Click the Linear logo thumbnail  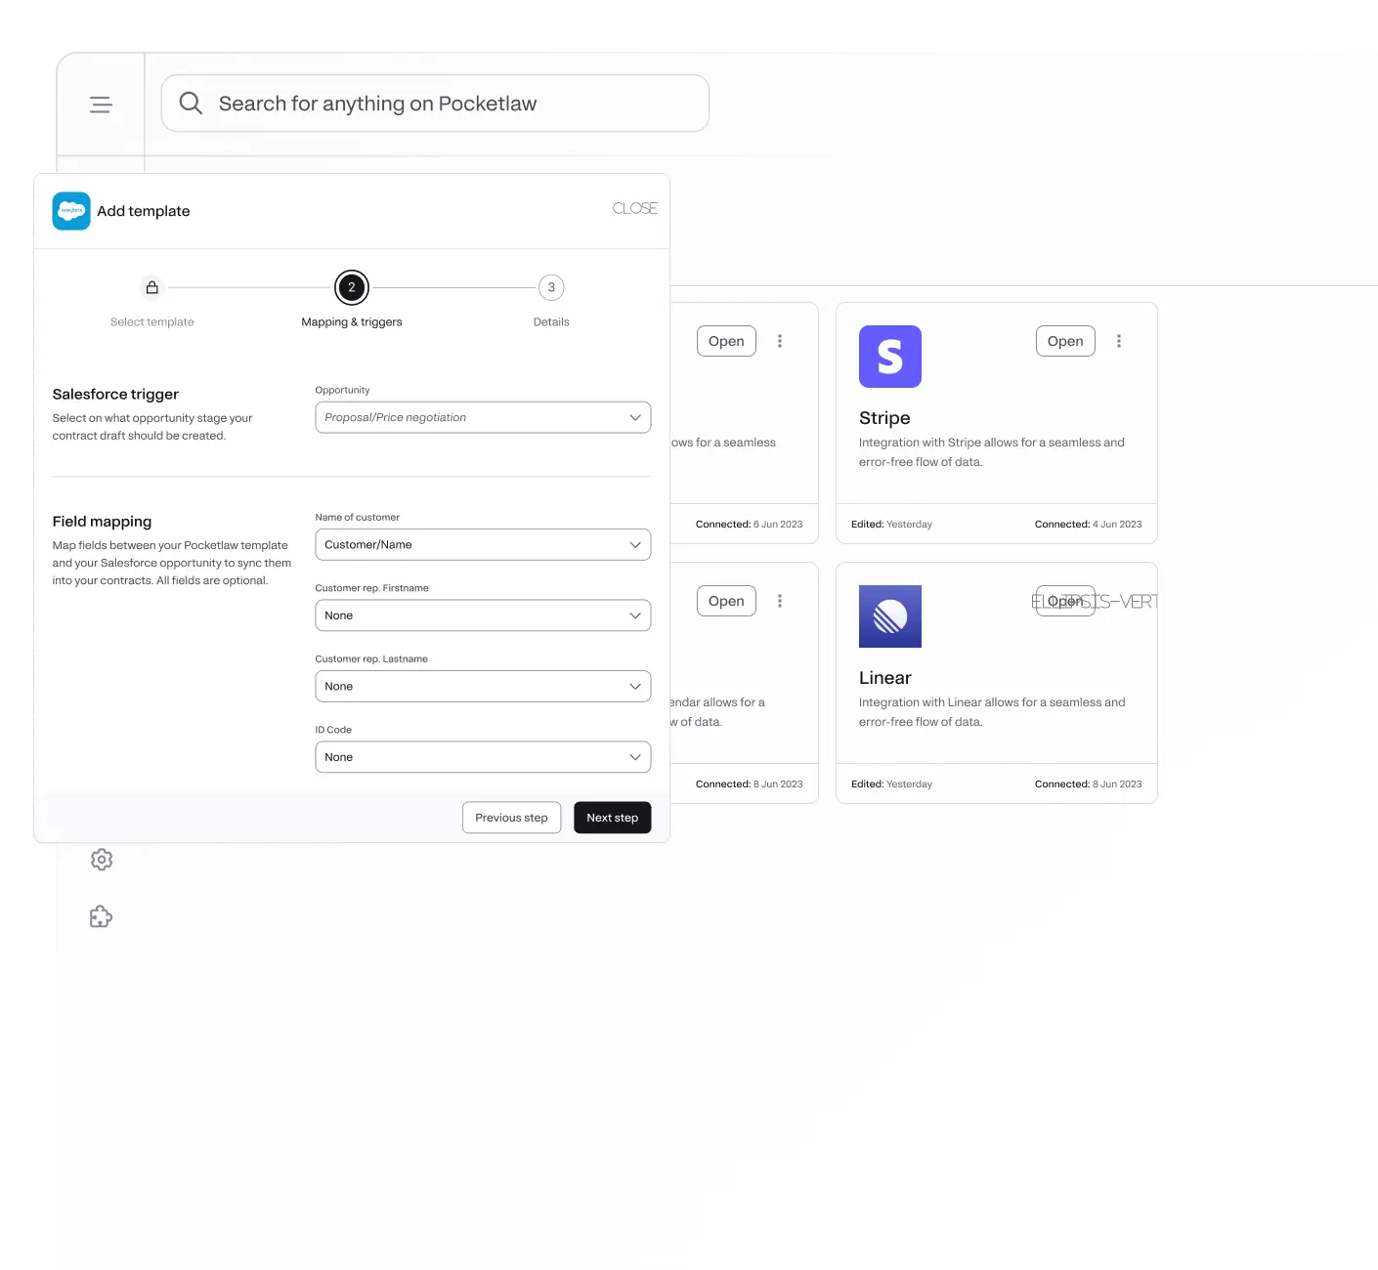(890, 616)
